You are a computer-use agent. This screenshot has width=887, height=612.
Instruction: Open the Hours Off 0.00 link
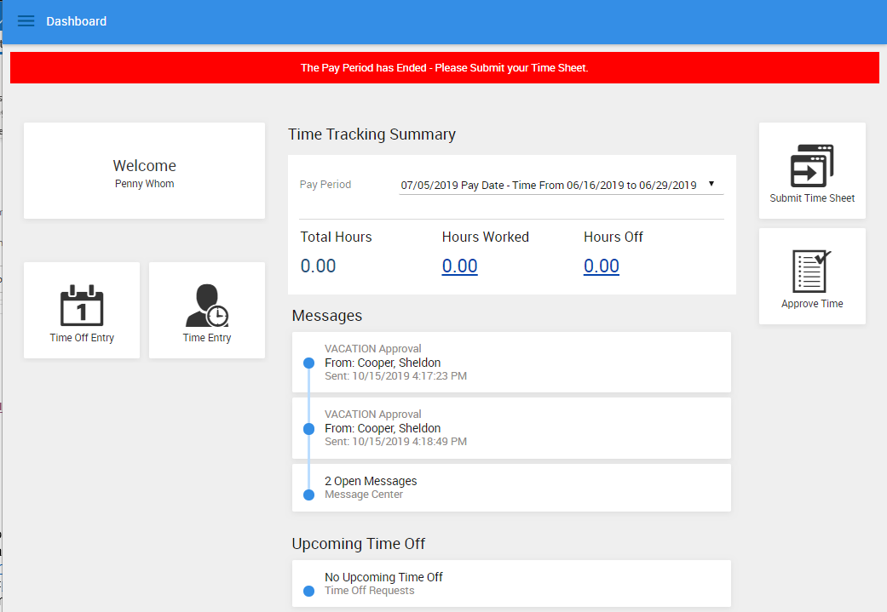pos(602,266)
